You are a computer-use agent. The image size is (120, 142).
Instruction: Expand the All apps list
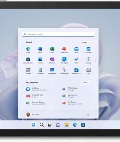pyautogui.click(x=85, y=42)
